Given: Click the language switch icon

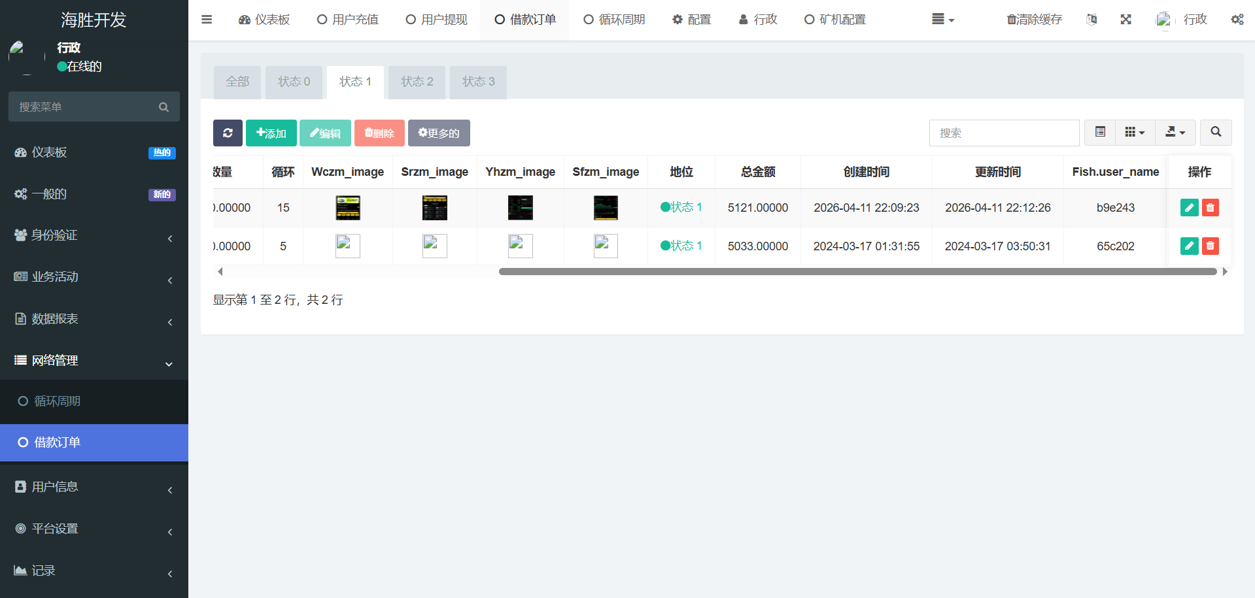Looking at the screenshot, I should (1092, 20).
